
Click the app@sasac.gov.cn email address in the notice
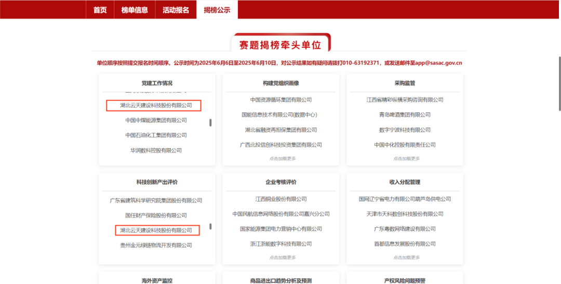pyautogui.click(x=439, y=63)
